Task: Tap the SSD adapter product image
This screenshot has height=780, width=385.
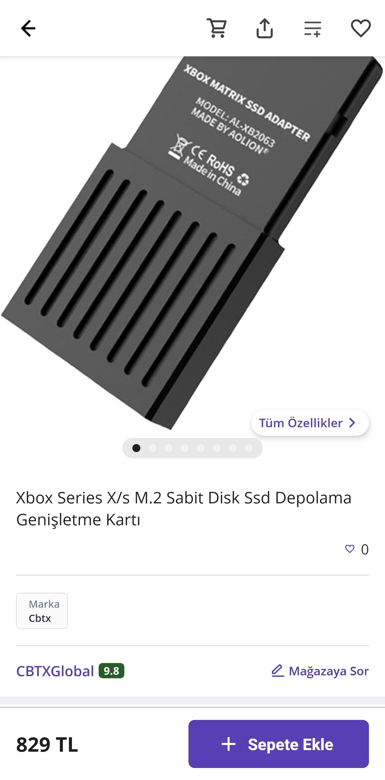Action: 192,242
